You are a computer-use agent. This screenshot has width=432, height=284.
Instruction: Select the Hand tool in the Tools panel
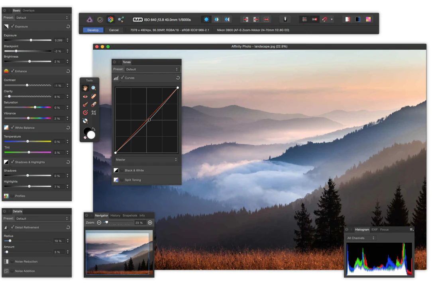[85, 88]
